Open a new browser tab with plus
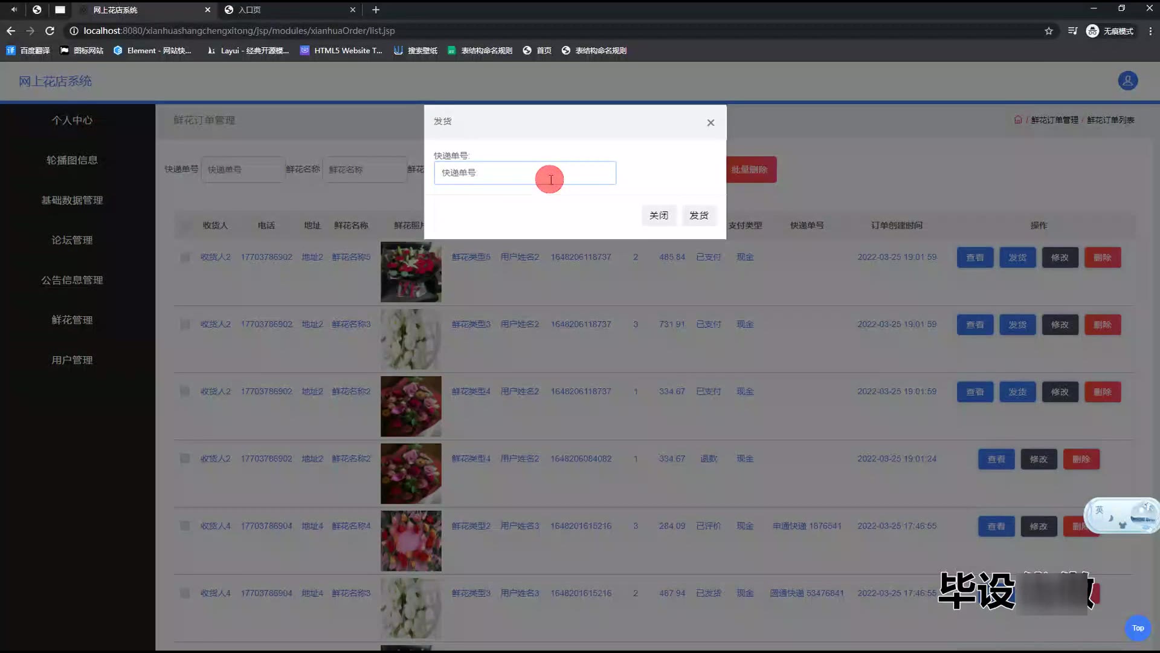Screen dimensions: 1160x653 coord(376,10)
